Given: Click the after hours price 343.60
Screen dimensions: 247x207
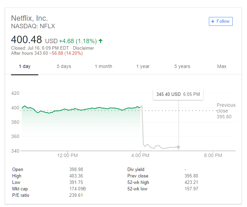Looking at the screenshot, I should (41, 53).
